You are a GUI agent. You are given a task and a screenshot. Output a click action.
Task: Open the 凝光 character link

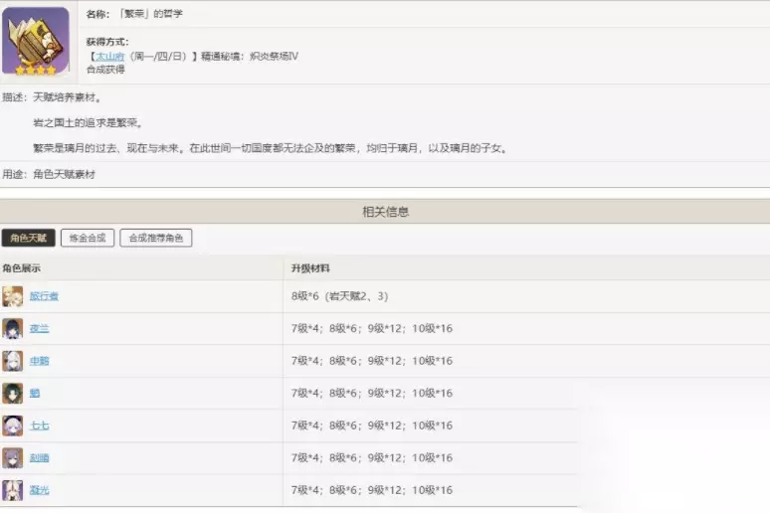[x=39, y=490]
